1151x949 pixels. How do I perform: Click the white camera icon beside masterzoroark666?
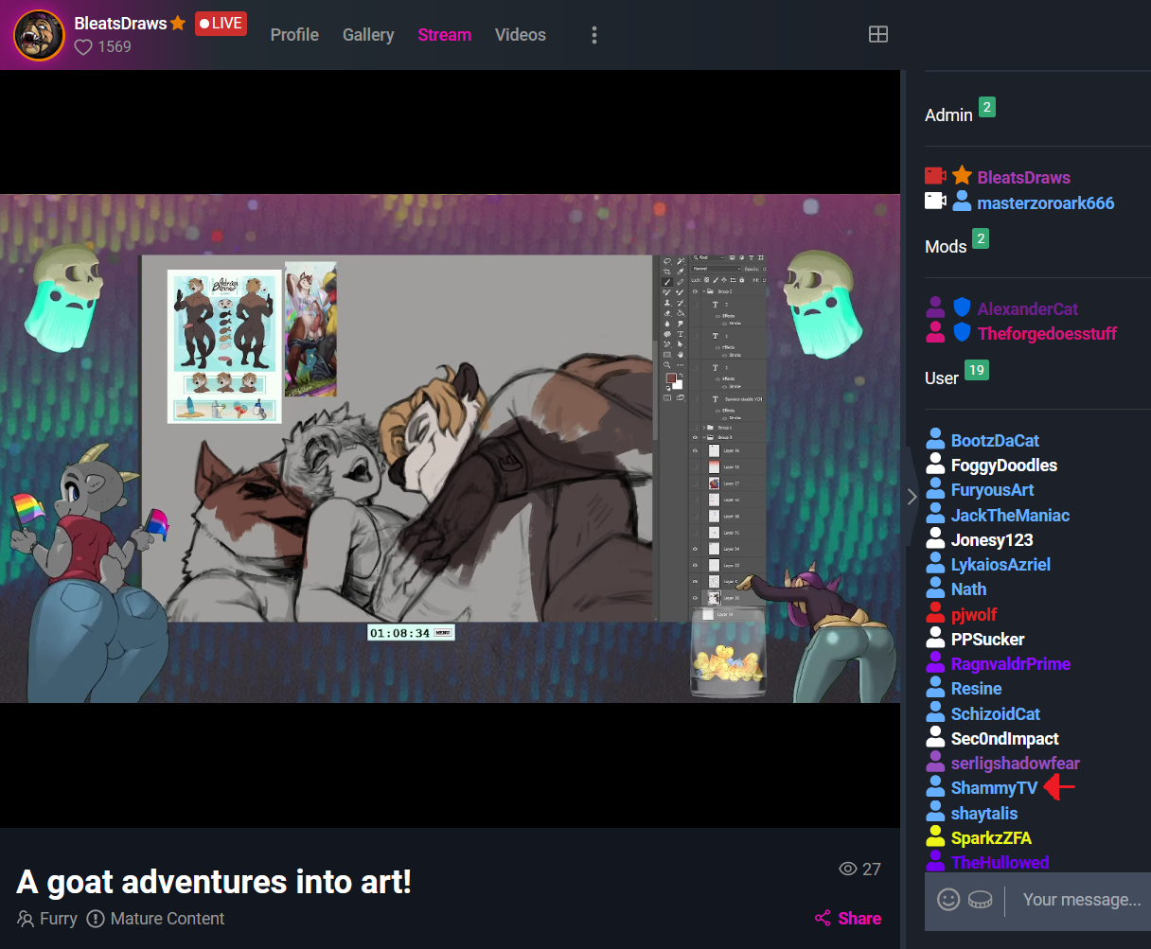pos(935,201)
